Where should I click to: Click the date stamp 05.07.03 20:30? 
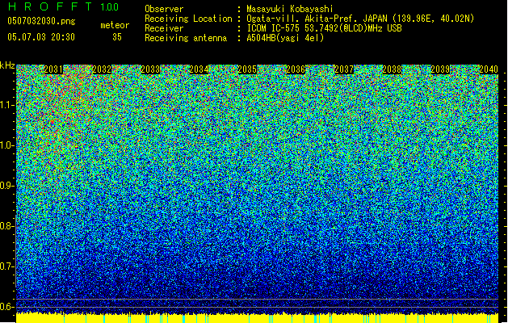41,37
